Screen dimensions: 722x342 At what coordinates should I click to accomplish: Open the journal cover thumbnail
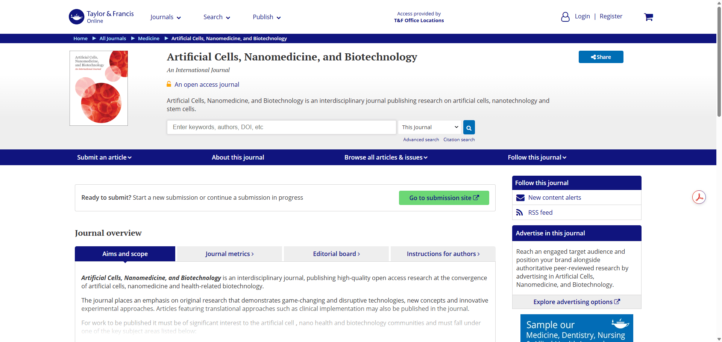click(x=99, y=88)
